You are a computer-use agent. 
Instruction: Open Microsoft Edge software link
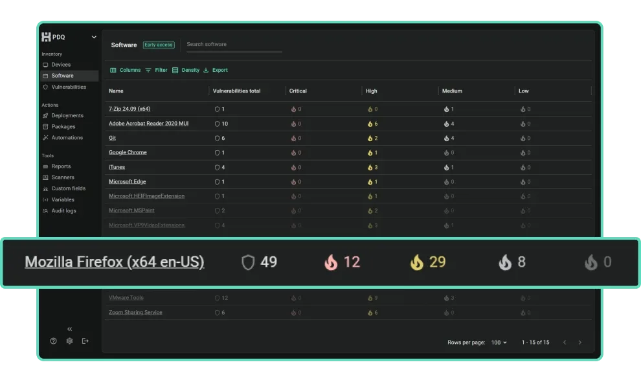(127, 181)
